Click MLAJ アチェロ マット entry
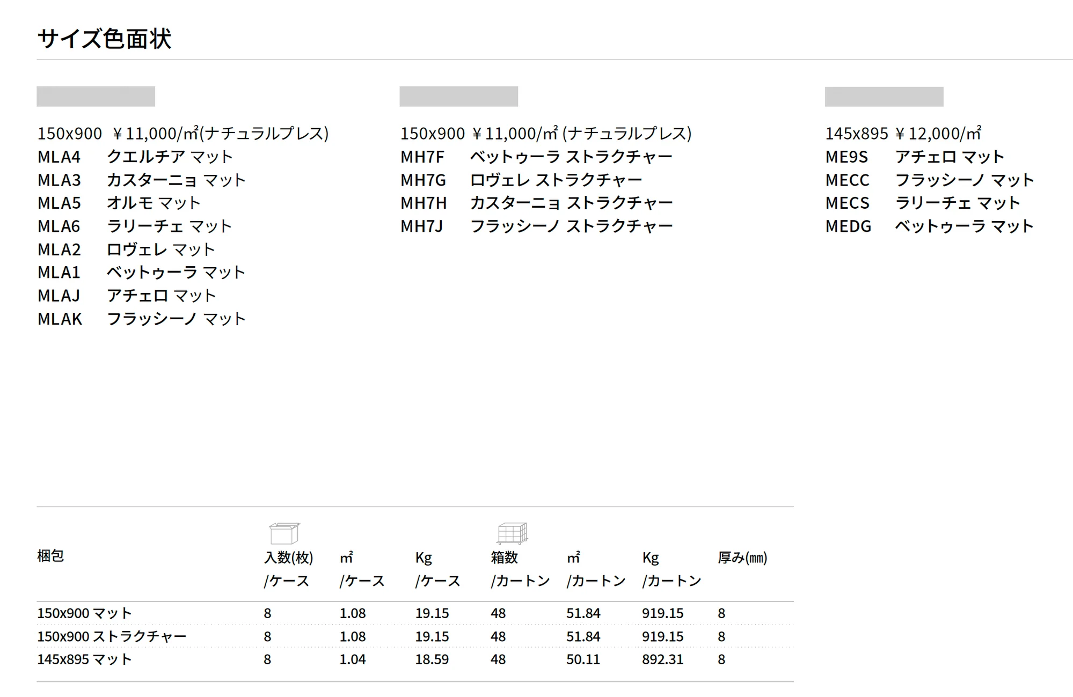The width and height of the screenshot is (1073, 697). point(127,296)
